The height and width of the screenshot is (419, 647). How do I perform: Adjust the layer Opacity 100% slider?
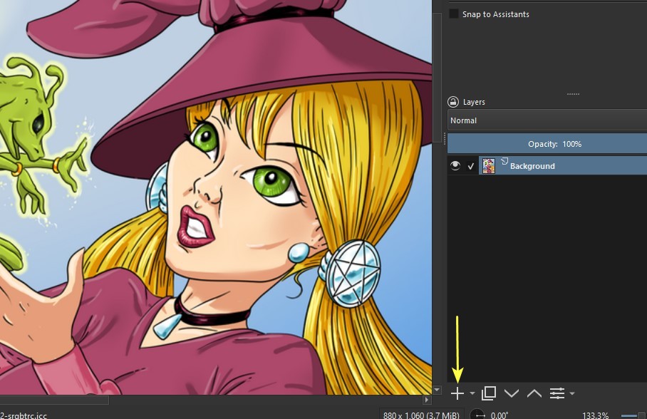[547, 144]
